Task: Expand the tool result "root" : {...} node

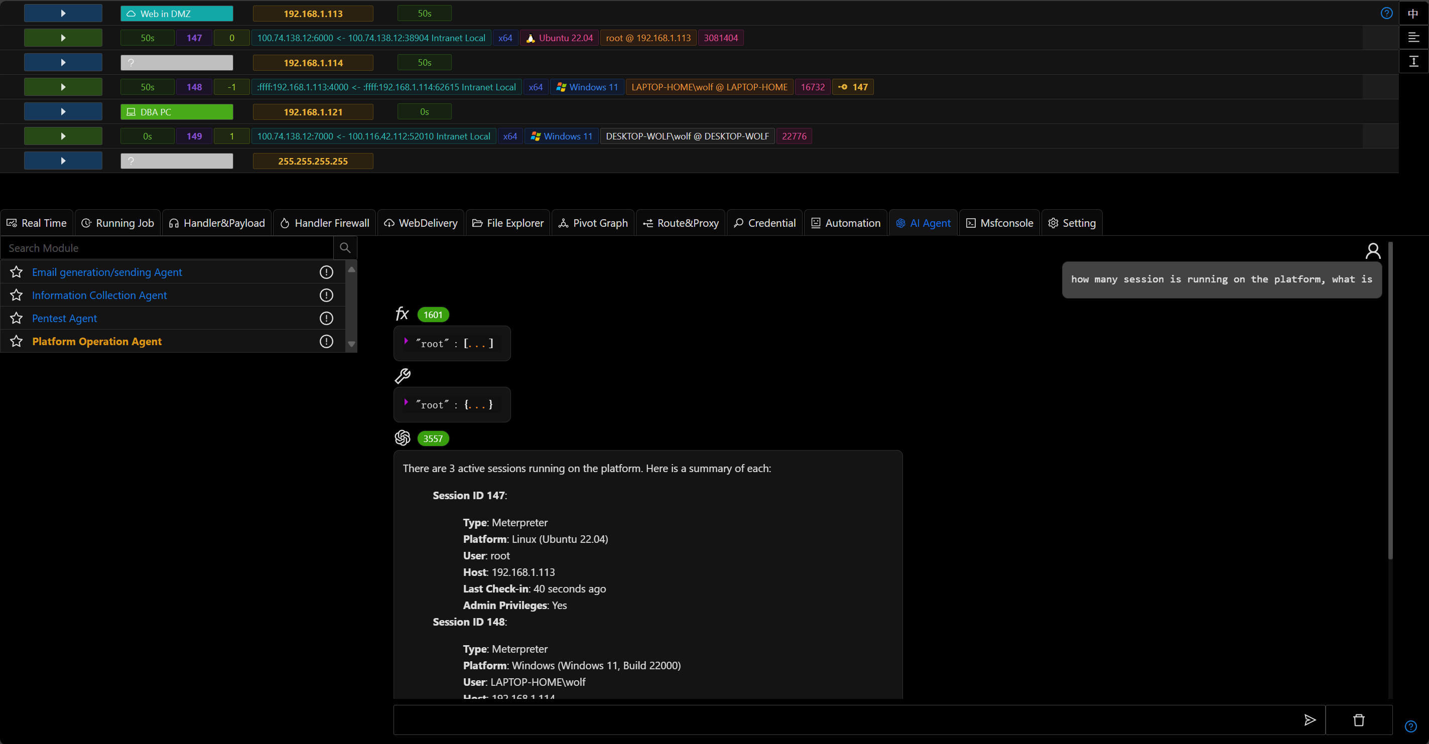Action: (x=406, y=402)
